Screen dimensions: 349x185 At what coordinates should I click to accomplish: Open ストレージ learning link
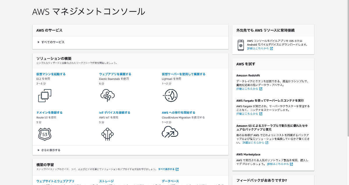pos(106,181)
